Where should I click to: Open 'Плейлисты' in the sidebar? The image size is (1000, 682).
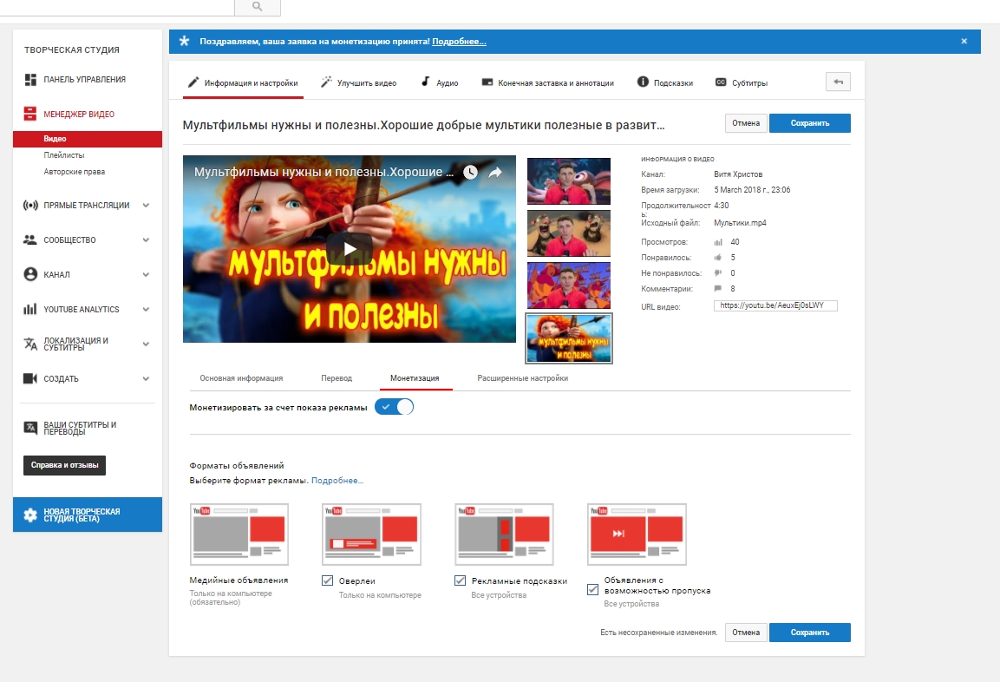tap(64, 155)
